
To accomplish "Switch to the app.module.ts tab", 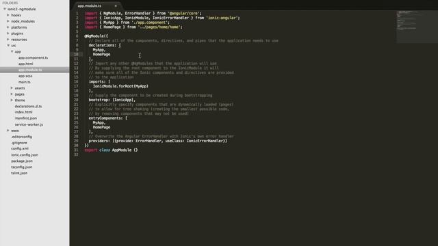I will pos(90,6).
